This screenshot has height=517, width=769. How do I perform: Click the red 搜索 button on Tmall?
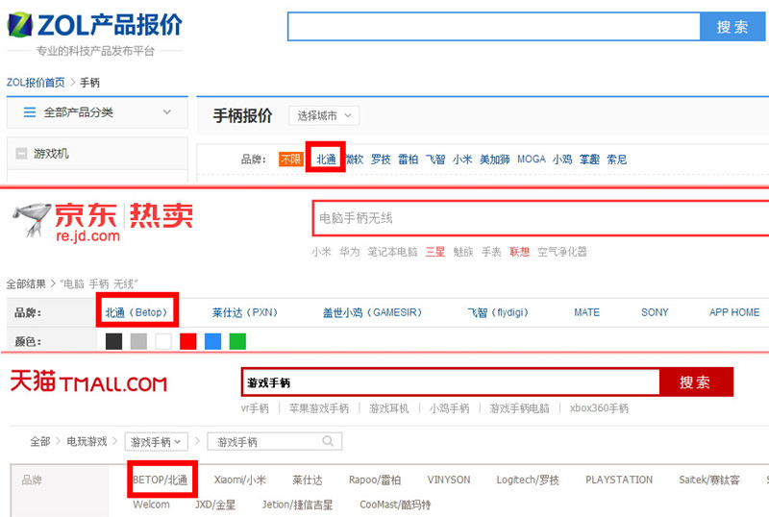click(696, 382)
